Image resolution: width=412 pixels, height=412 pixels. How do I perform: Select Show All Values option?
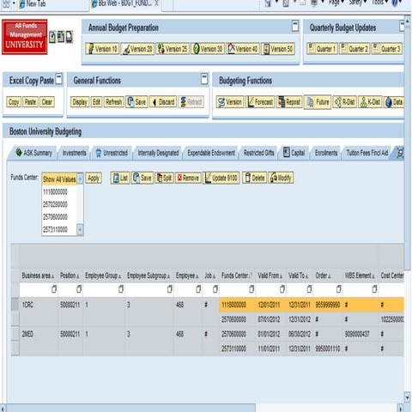pyautogui.click(x=59, y=179)
